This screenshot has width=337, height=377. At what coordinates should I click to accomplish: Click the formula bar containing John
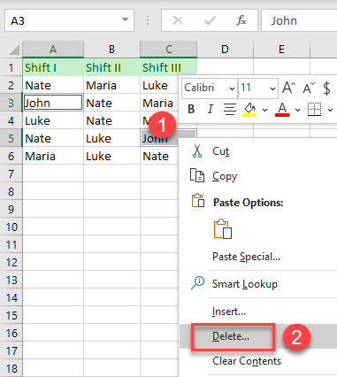click(299, 20)
